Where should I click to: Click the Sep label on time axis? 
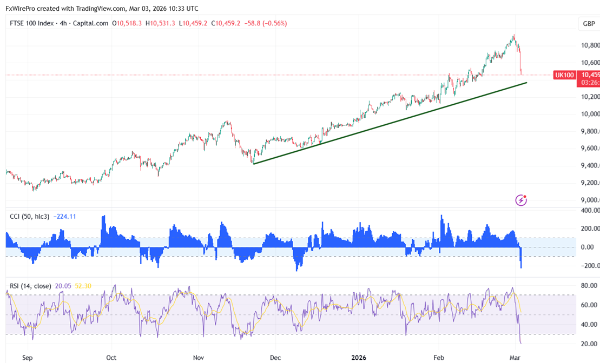[x=28, y=358]
